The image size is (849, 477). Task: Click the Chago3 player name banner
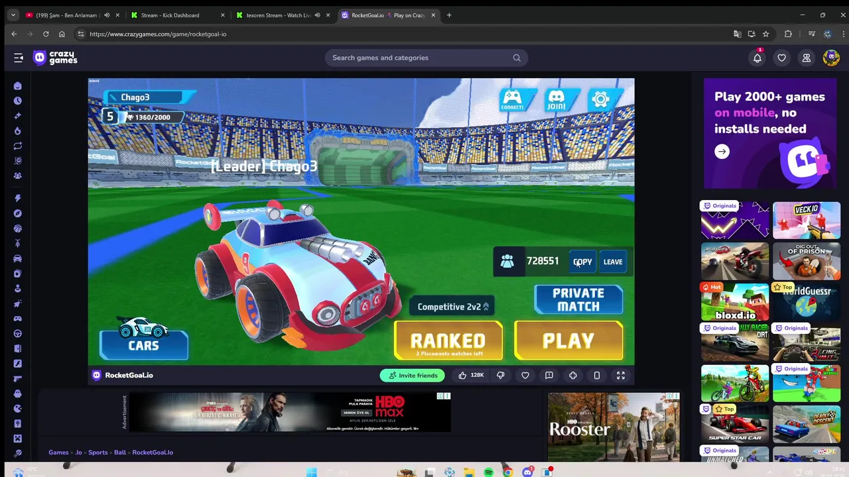coord(149,97)
